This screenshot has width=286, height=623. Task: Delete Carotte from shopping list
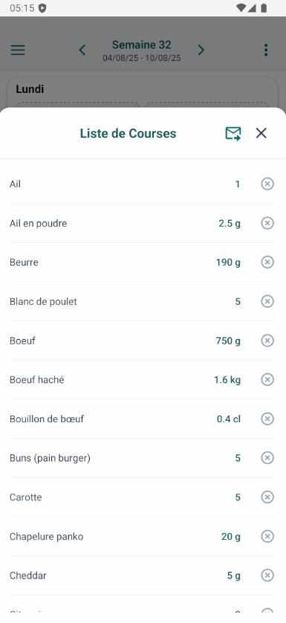267,497
